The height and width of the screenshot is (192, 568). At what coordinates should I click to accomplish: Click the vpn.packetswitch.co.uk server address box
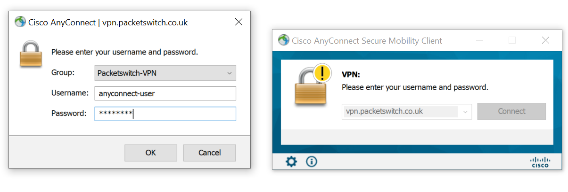(x=401, y=112)
